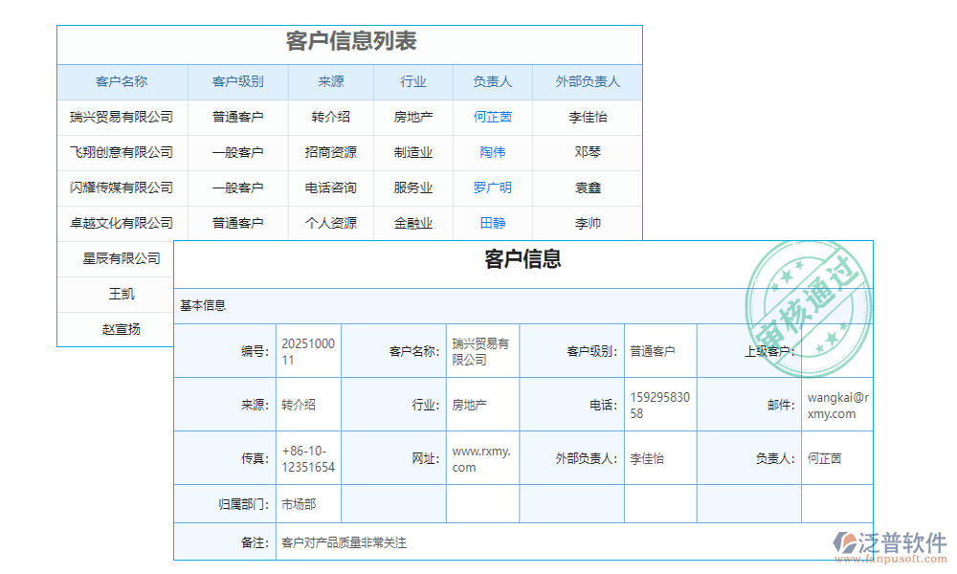Select the 飞翔创意有限公司 row
Screen dimensions: 957x574
point(121,152)
